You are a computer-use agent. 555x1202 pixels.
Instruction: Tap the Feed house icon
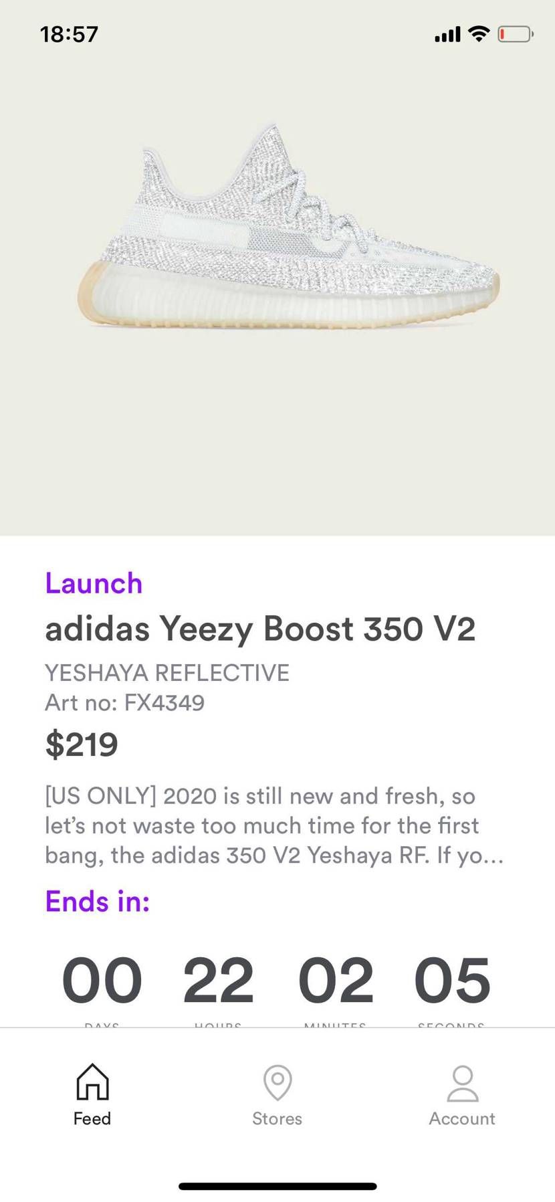92,1082
